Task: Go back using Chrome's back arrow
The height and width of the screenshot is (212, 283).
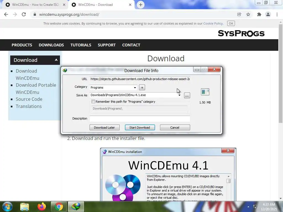Action: pos(6,14)
